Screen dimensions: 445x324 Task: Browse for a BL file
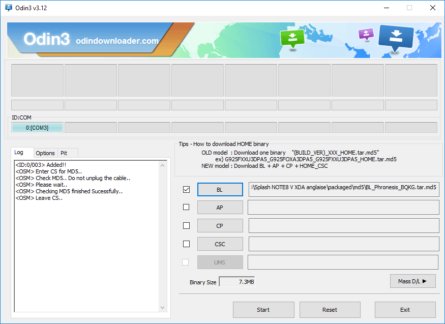click(x=220, y=190)
